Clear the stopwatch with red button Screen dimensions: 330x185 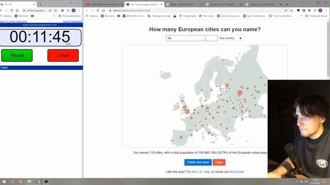(x=63, y=55)
